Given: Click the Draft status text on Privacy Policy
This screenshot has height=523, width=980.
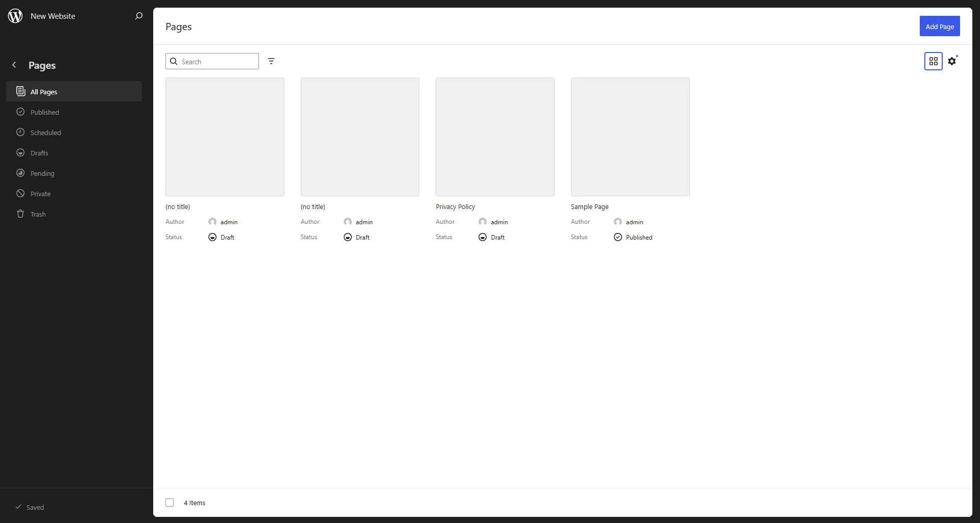Looking at the screenshot, I should click(497, 237).
